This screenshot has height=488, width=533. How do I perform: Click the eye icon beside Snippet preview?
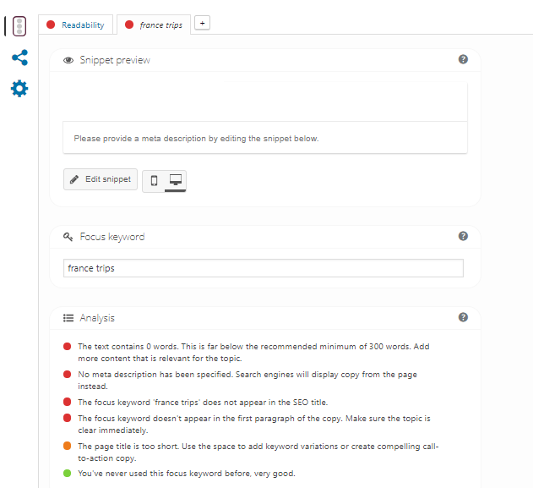68,61
